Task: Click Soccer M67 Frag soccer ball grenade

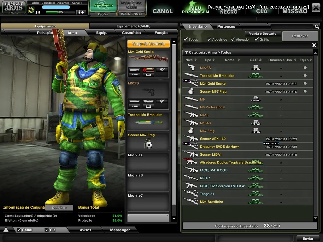Action: click(148, 144)
